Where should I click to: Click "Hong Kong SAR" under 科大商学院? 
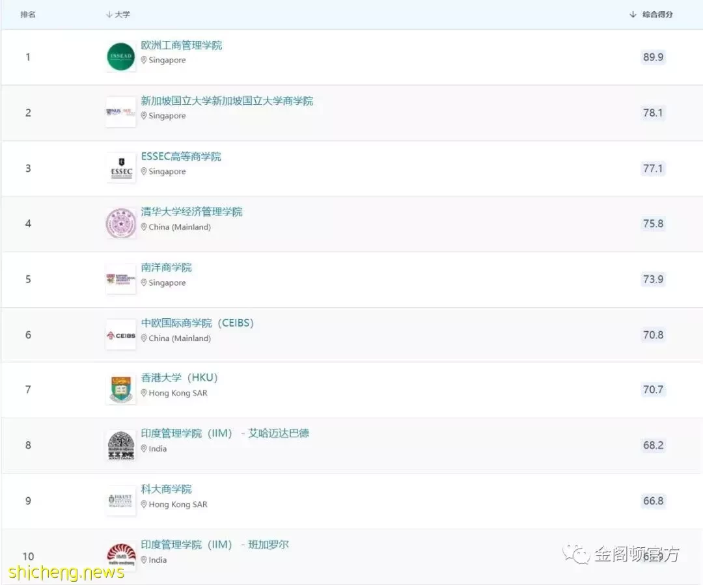pos(178,504)
